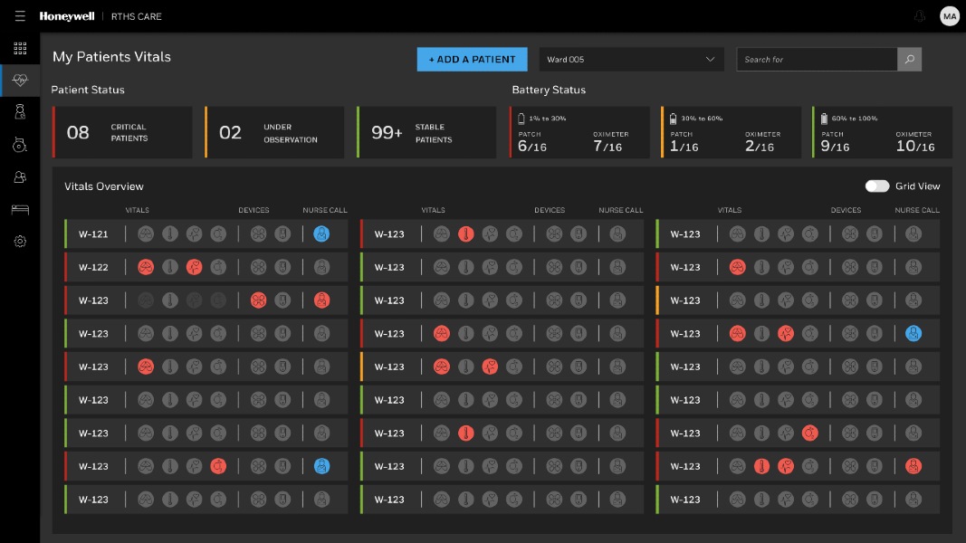This screenshot has height=543, width=966.
Task: Select the W-122 patient row label
Action: point(93,268)
